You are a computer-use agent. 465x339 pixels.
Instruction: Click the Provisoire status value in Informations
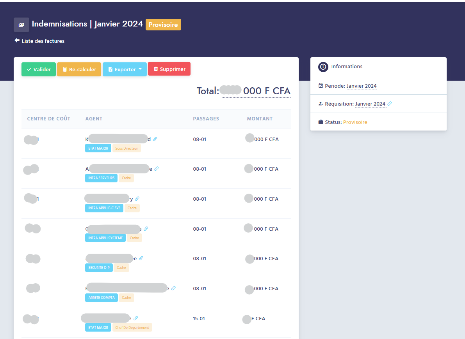point(355,122)
